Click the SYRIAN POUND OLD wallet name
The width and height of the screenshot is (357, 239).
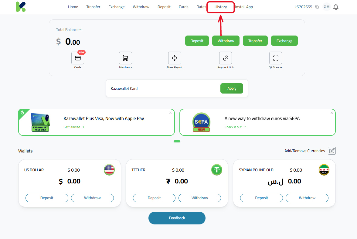[256, 170]
